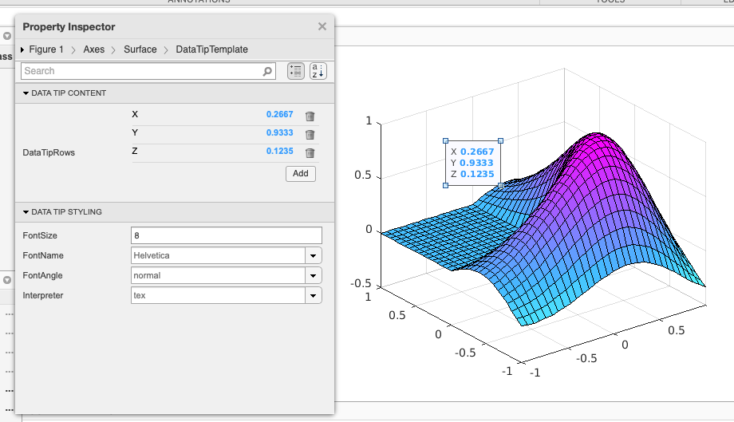Navigate to Figure 1 in breadcrumb
734x422 pixels.
[46, 49]
